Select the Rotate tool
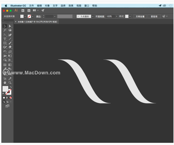 (x=5, y=52)
